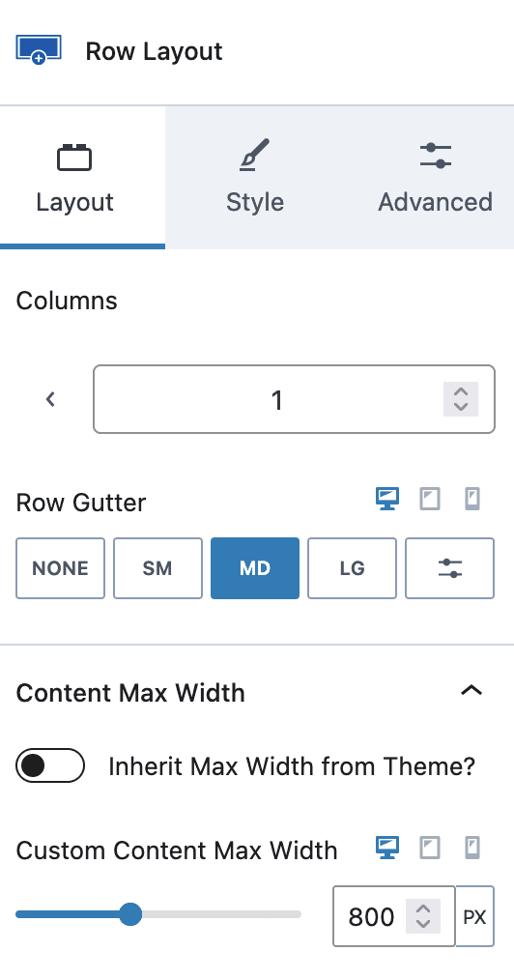This screenshot has width=514, height=980.
Task: Set Row Gutter to SM
Action: click(x=157, y=568)
